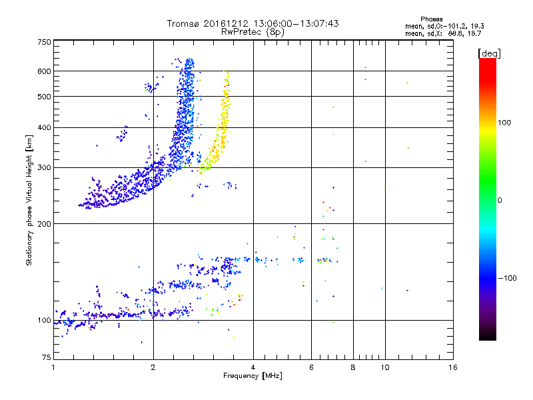The height and width of the screenshot is (400, 533).
Task: Click the frequency axis '4' label
Action: (x=253, y=367)
